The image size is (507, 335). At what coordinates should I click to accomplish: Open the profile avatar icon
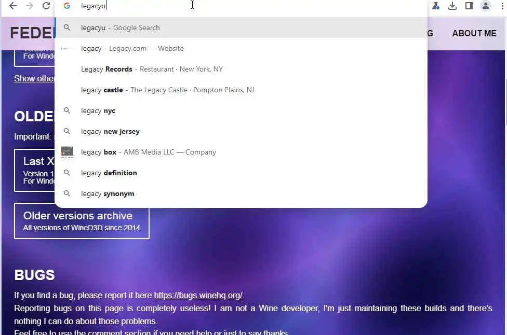486,6
